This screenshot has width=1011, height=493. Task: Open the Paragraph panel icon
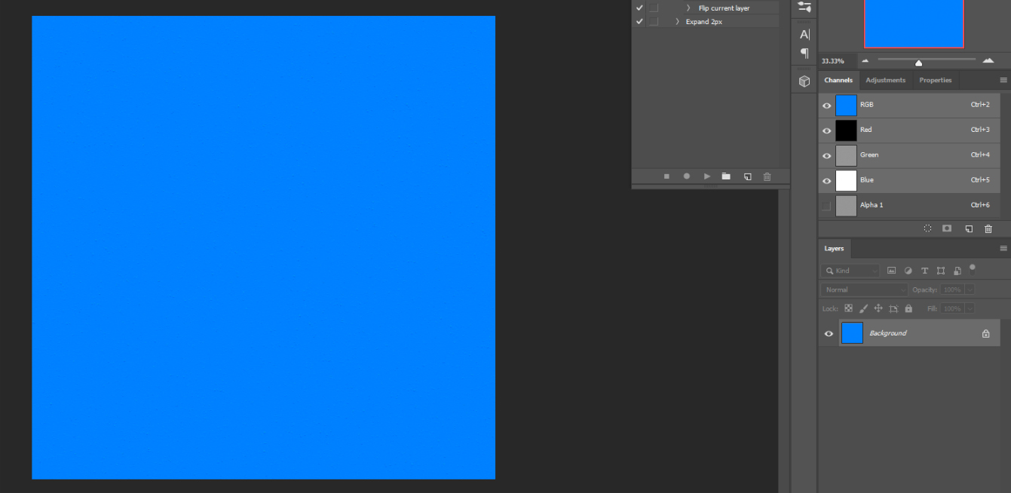[x=804, y=54]
